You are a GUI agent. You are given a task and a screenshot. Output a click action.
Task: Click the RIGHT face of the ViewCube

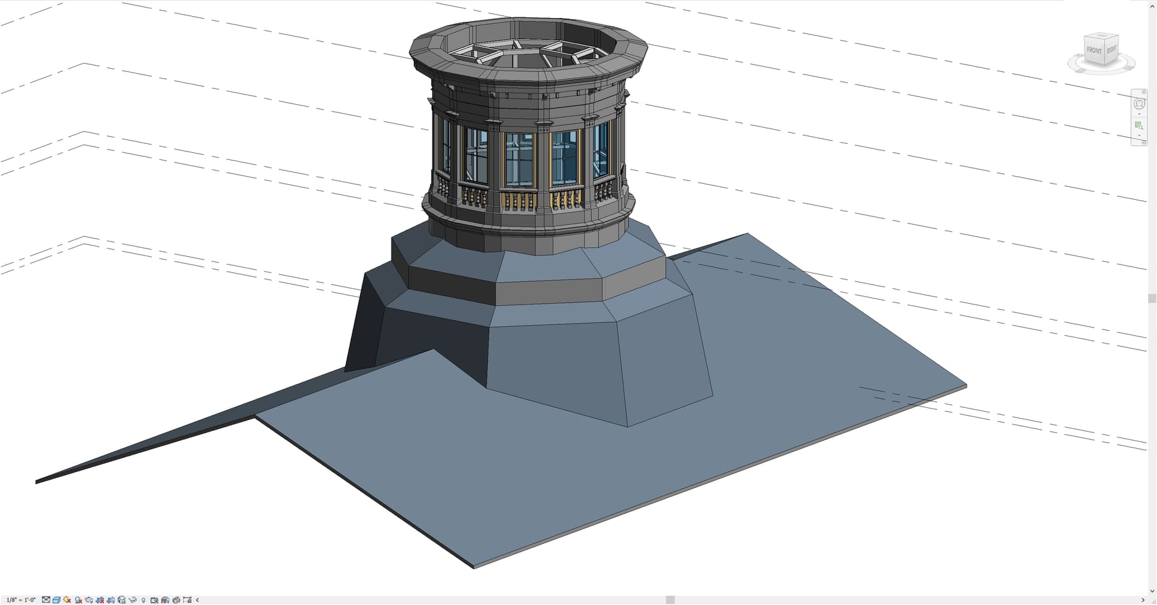pyautogui.click(x=1111, y=49)
